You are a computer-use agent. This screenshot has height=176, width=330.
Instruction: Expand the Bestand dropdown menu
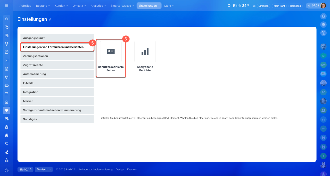pyautogui.click(x=43, y=6)
